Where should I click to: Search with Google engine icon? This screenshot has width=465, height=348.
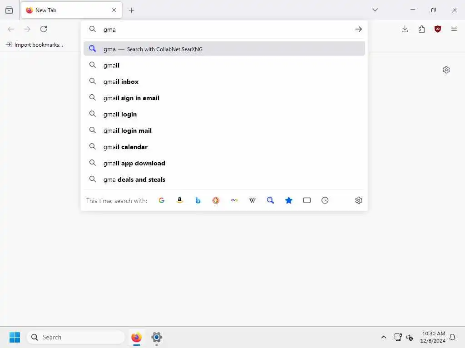162,200
